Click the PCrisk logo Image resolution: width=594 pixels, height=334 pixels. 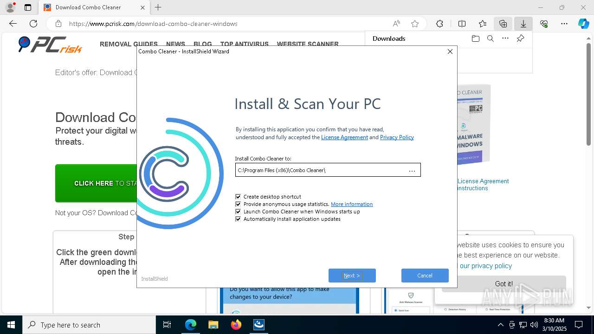(50, 45)
